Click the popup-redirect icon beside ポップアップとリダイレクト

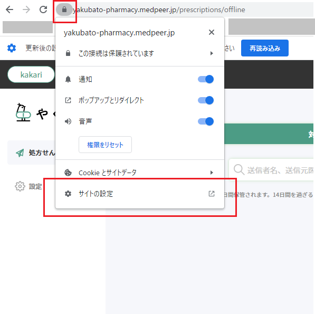pos(68,100)
